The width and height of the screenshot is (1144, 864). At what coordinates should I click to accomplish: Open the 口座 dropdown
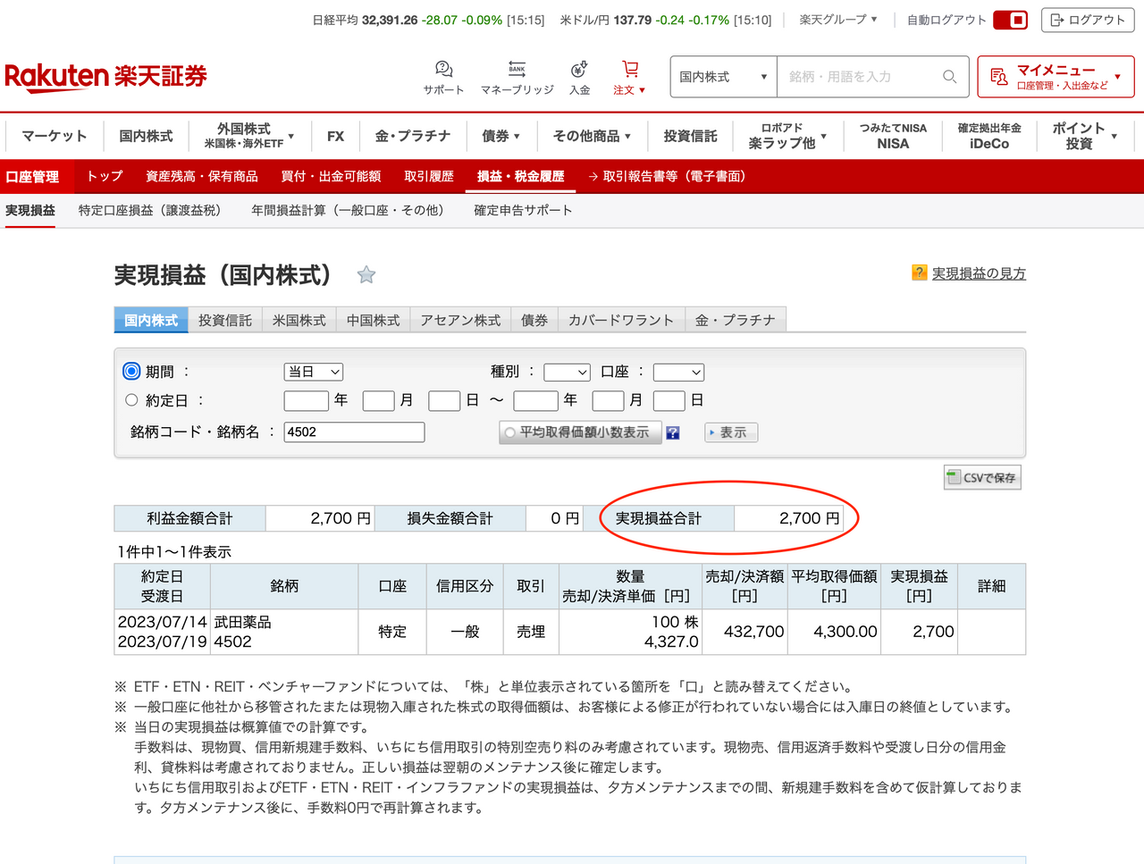678,372
